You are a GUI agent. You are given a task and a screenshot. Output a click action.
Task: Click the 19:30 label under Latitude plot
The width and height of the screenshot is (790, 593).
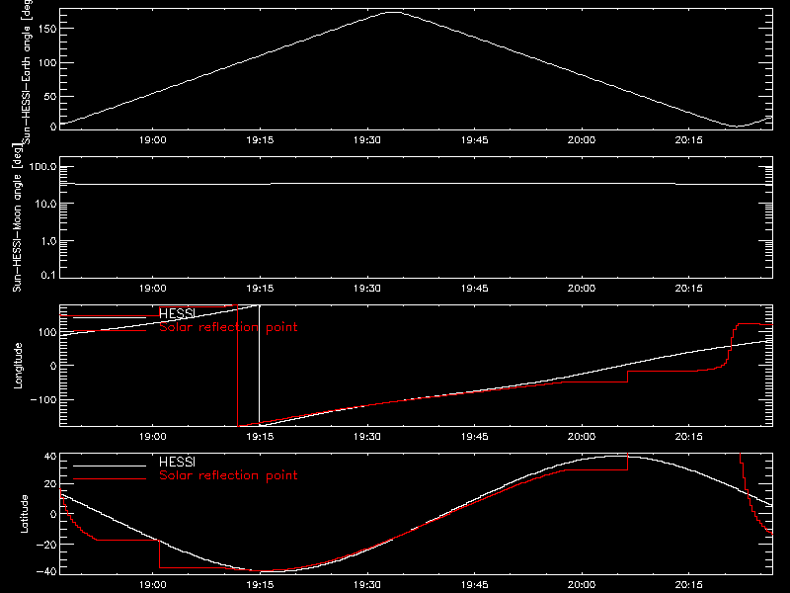[366, 584]
